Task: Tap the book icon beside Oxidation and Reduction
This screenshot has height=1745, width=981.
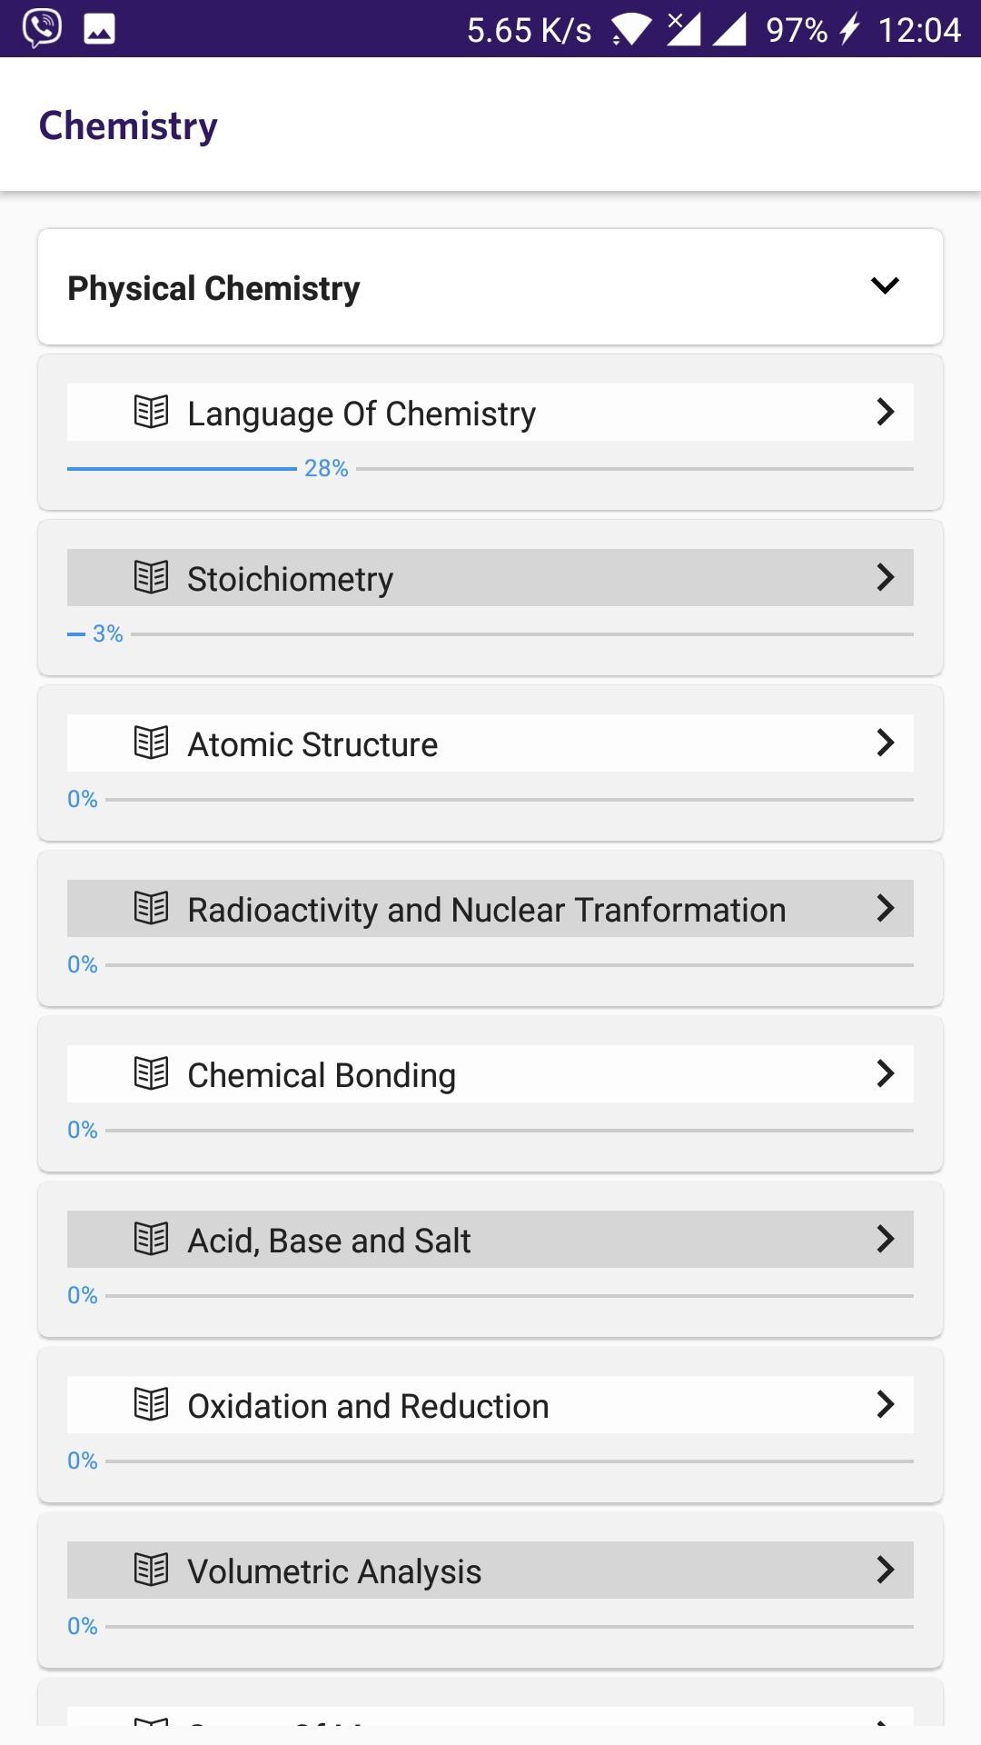Action: coord(151,1404)
